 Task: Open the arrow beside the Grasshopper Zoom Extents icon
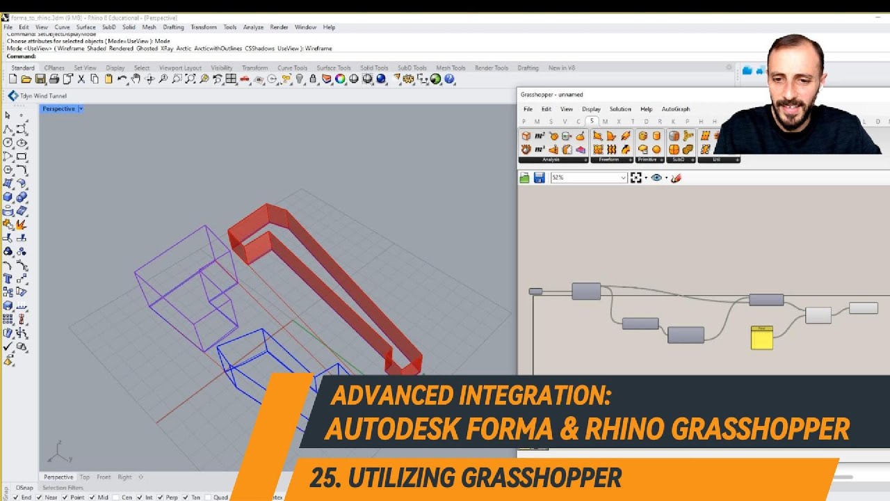(646, 178)
